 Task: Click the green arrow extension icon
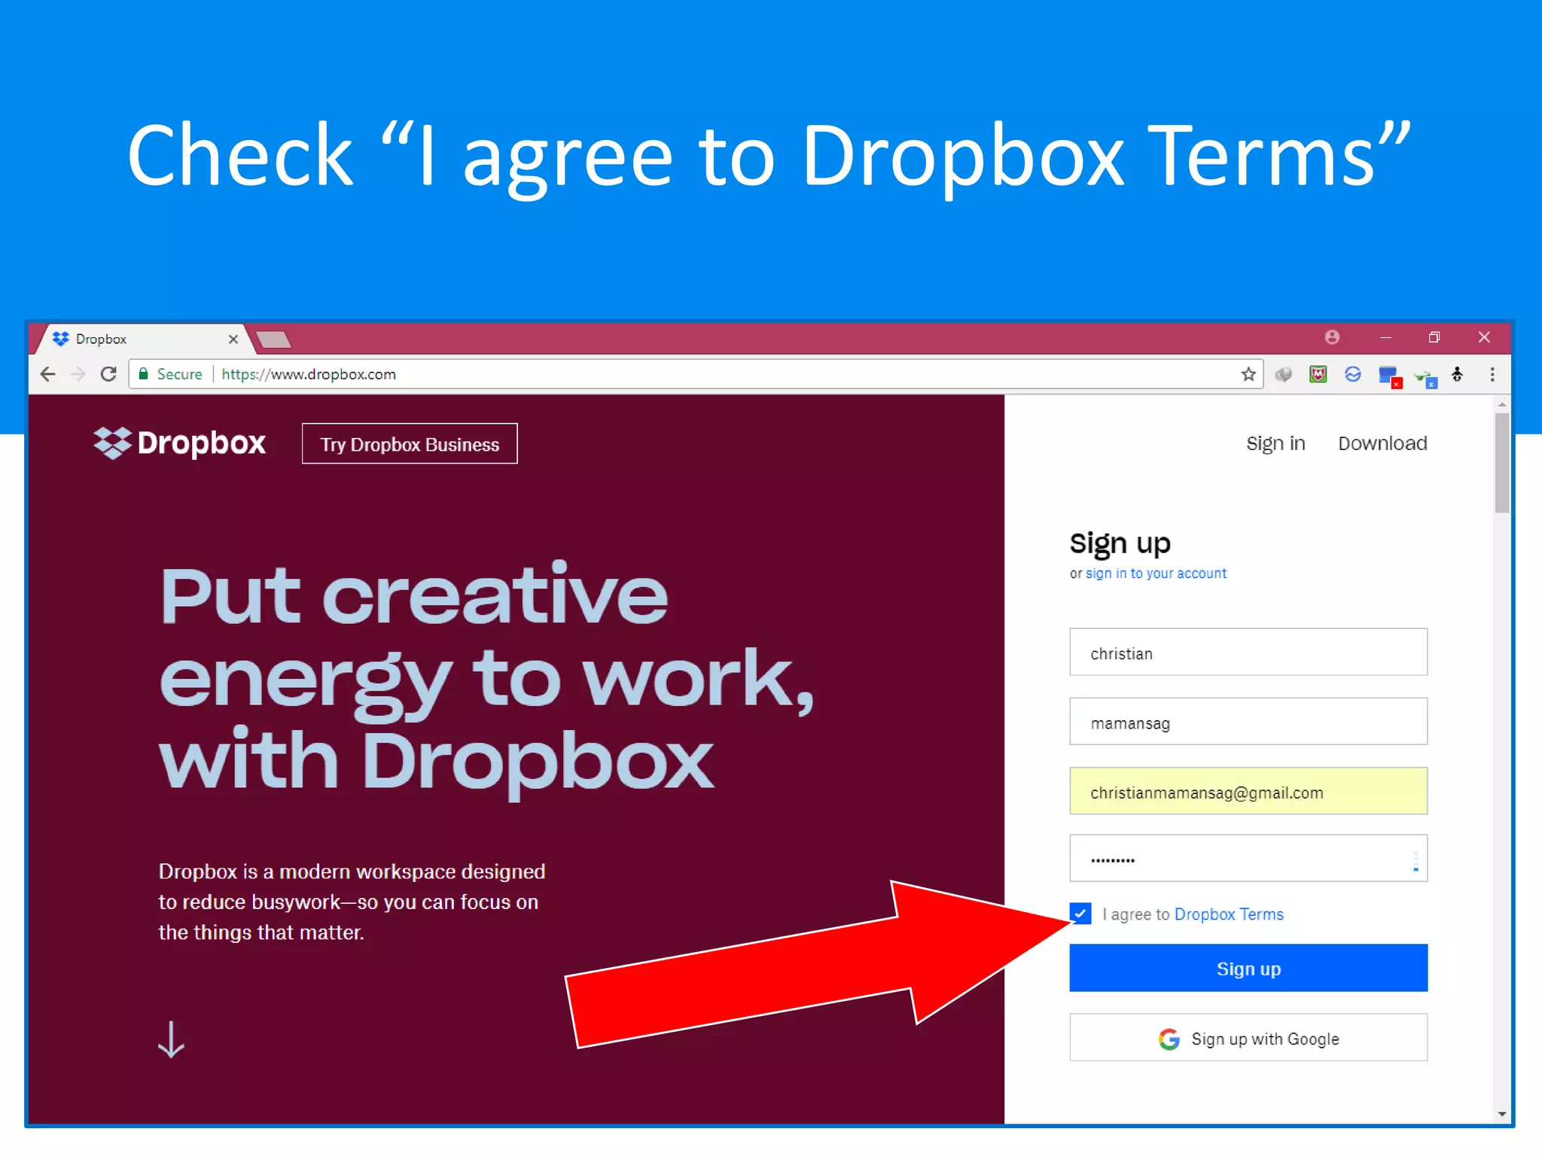coord(1425,378)
